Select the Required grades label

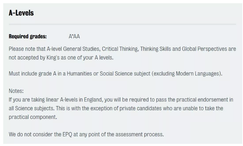coord(28,36)
